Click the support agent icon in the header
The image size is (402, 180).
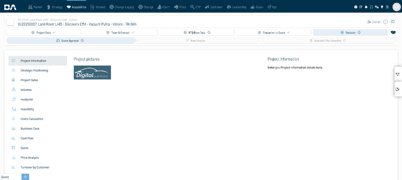click(387, 7)
